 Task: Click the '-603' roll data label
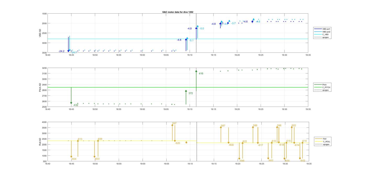point(97,159)
